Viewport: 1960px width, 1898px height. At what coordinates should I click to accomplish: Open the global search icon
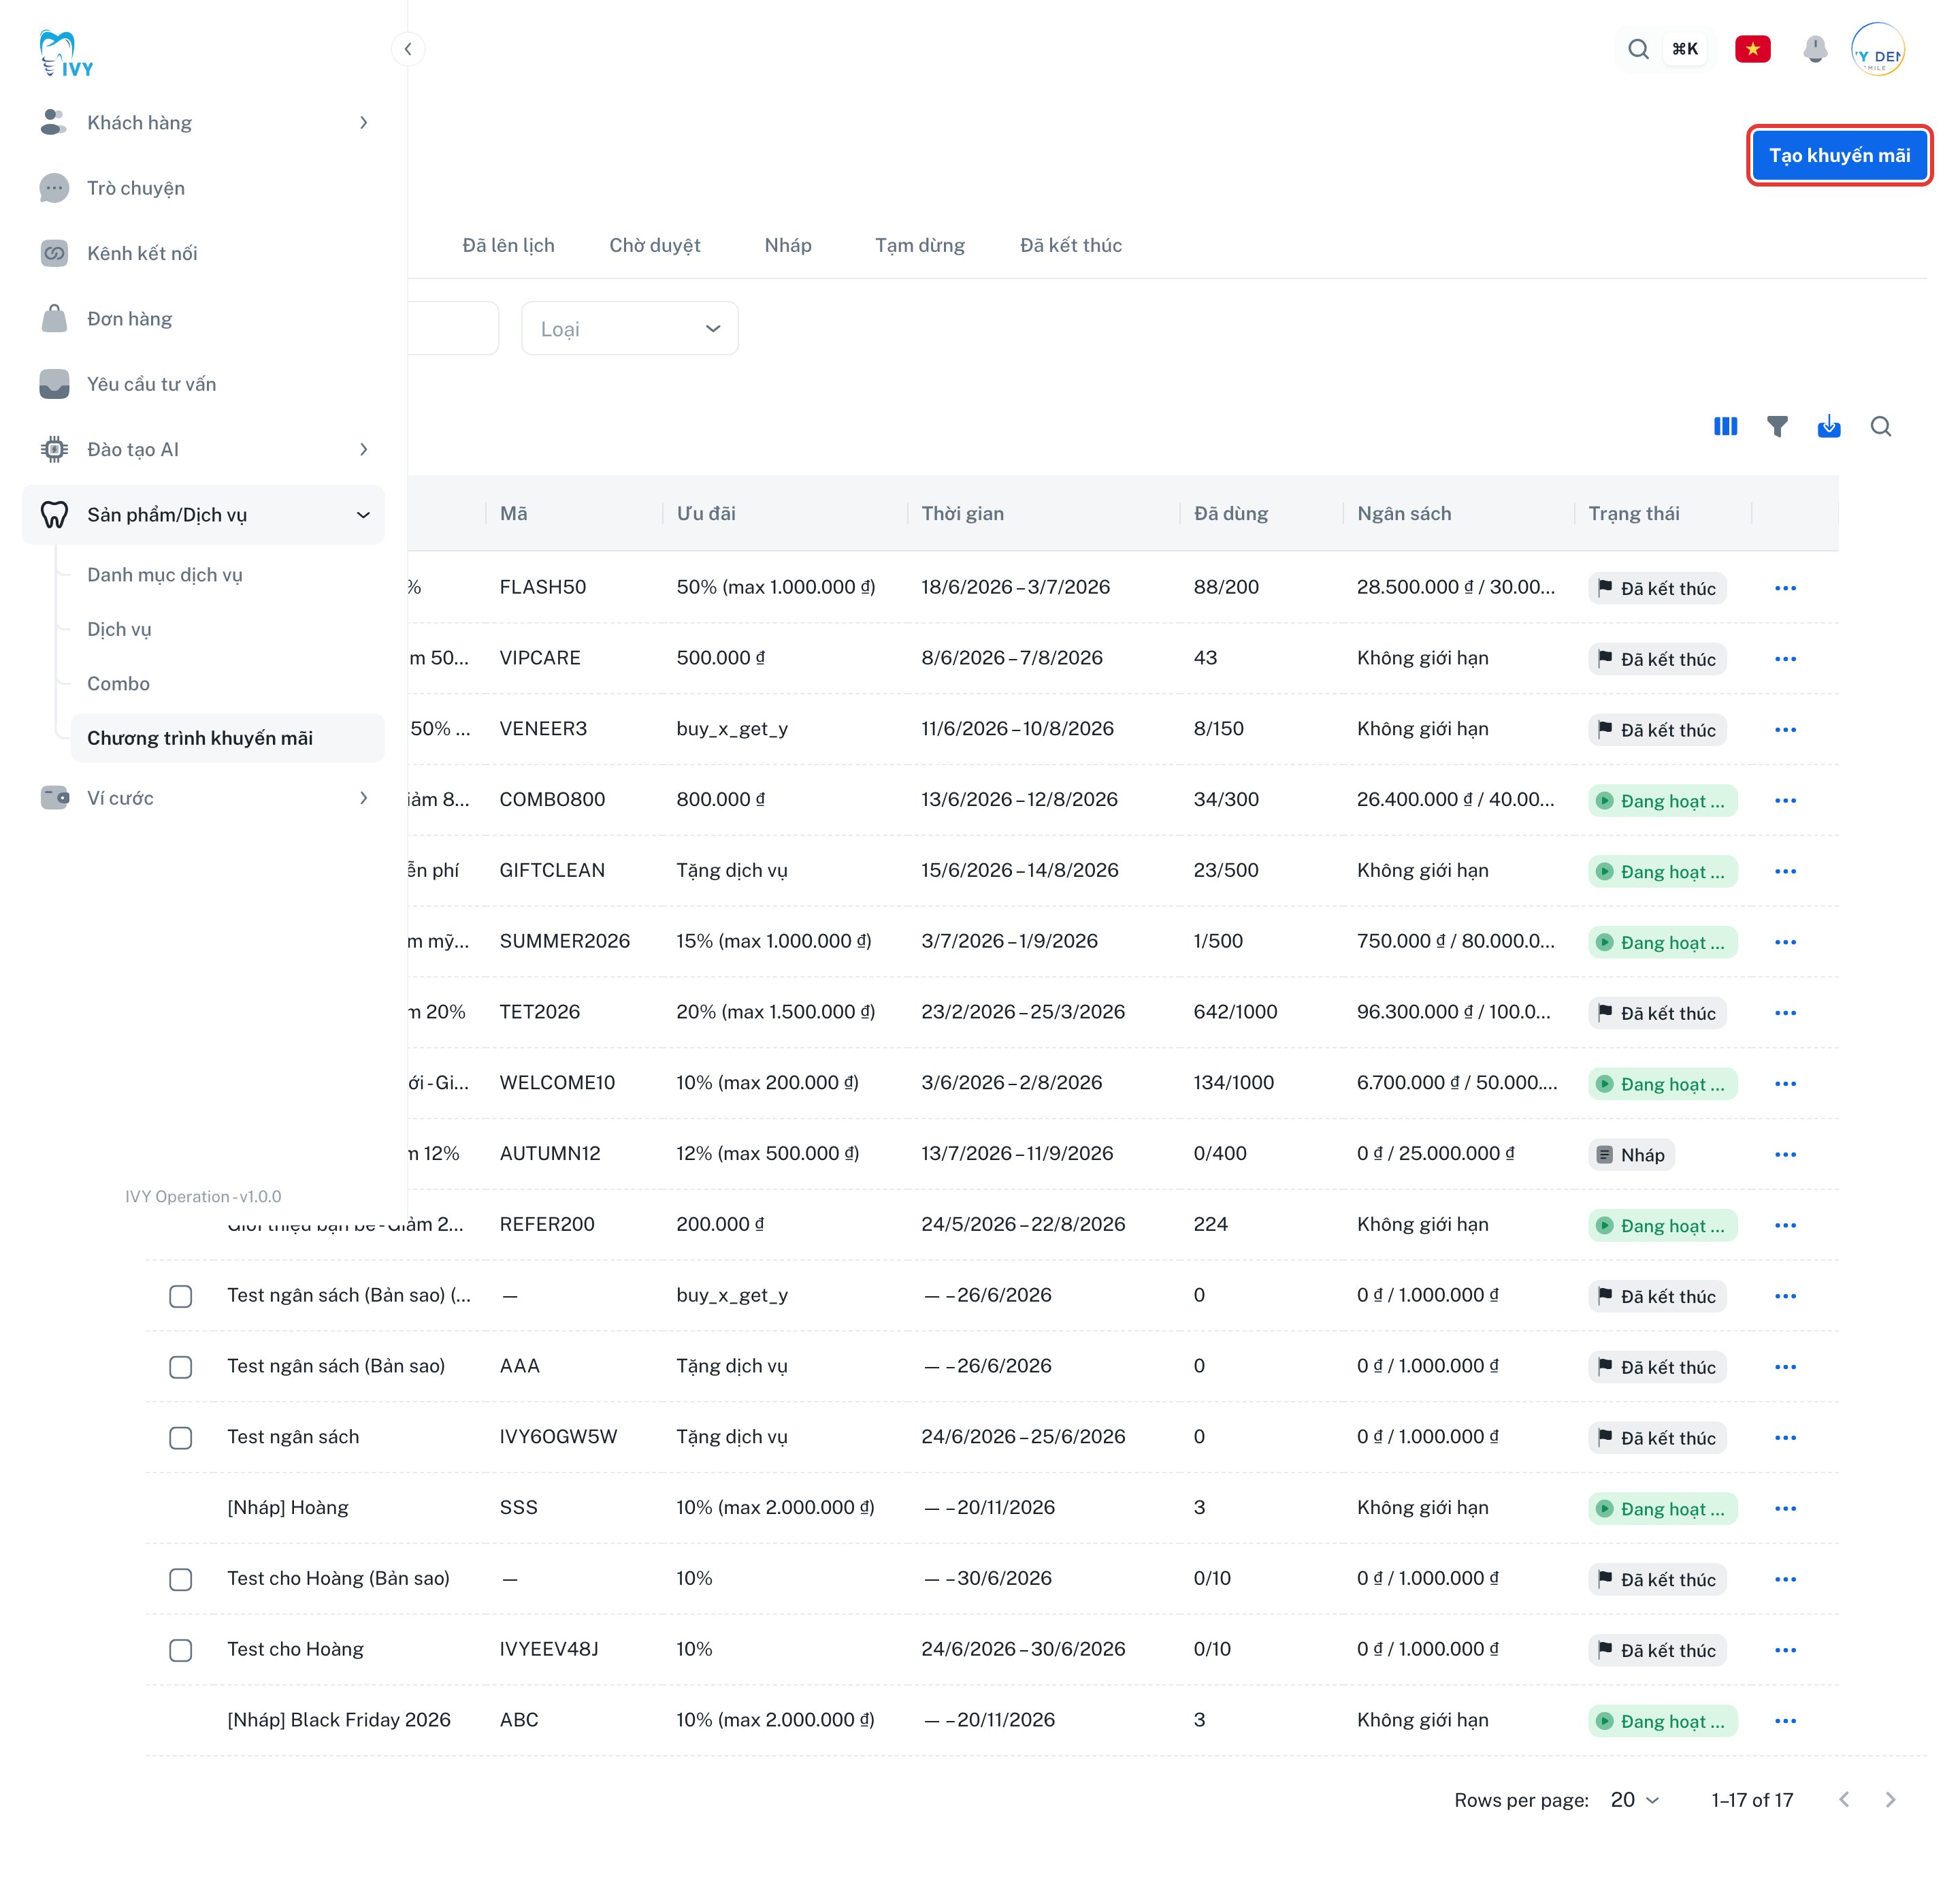pos(1638,49)
